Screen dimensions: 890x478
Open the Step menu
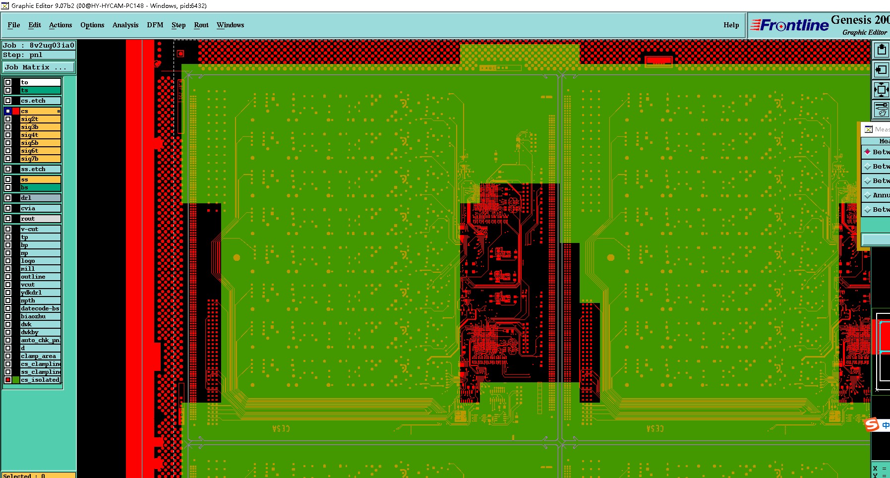178,25
